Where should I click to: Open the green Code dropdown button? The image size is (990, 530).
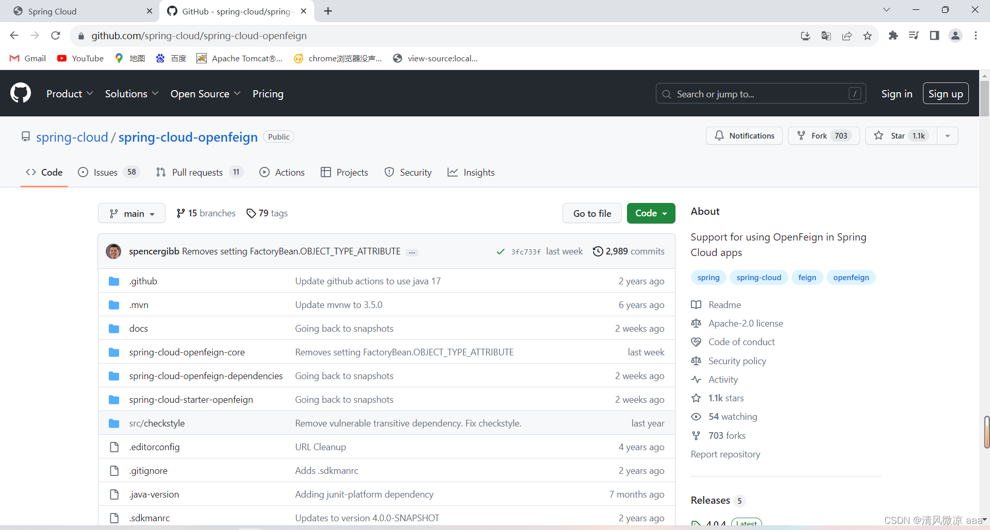(651, 213)
